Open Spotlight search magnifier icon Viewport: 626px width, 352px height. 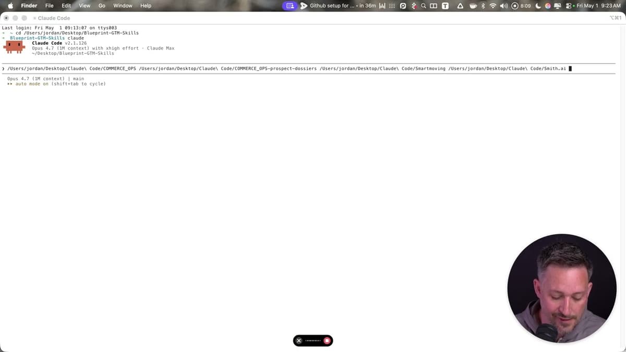point(423,6)
